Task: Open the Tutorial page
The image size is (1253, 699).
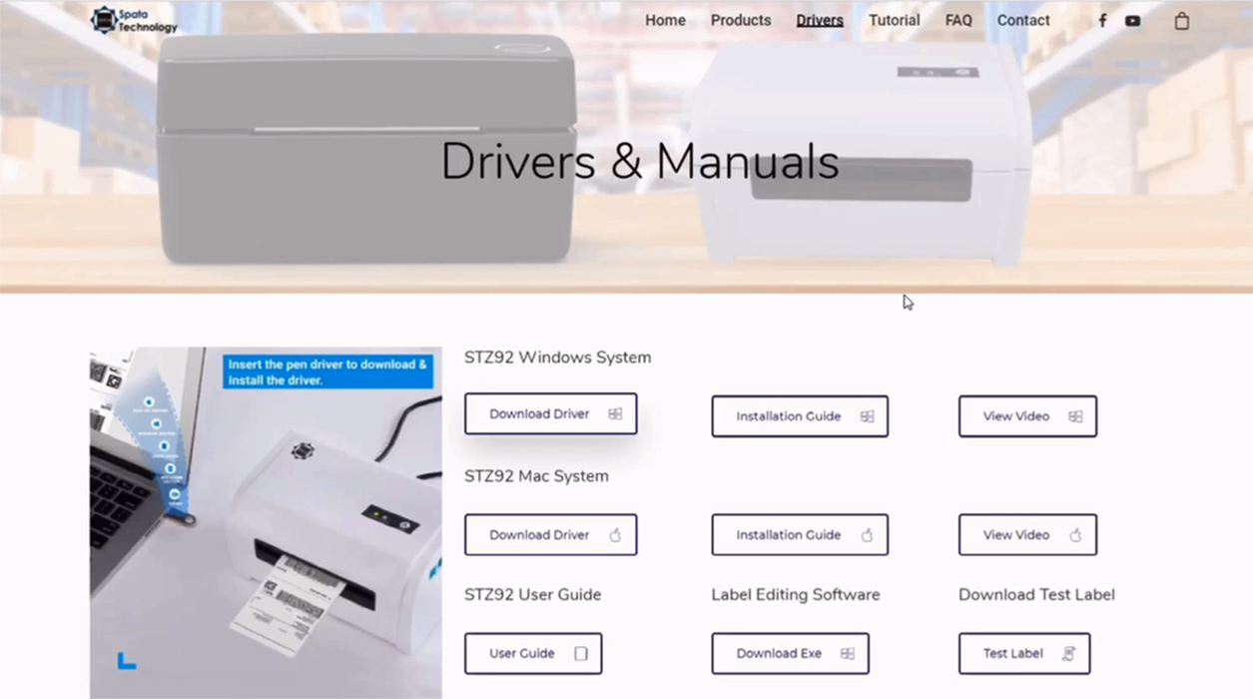Action: coord(894,21)
